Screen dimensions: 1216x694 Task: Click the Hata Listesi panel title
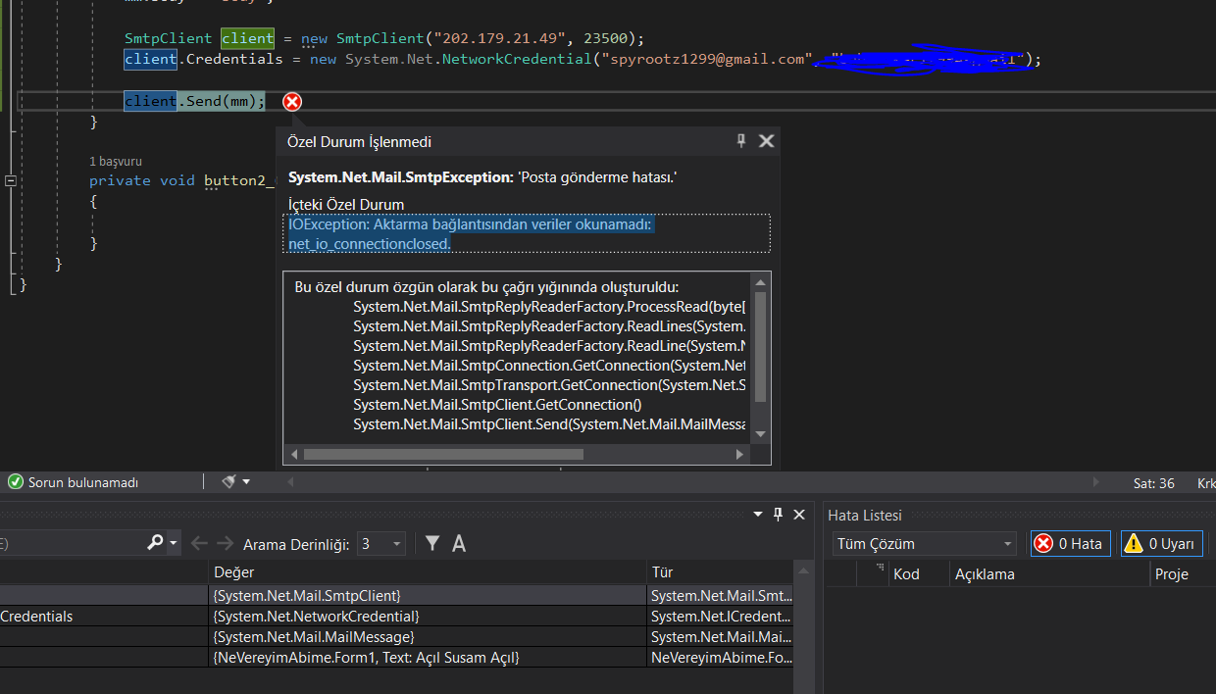865,516
